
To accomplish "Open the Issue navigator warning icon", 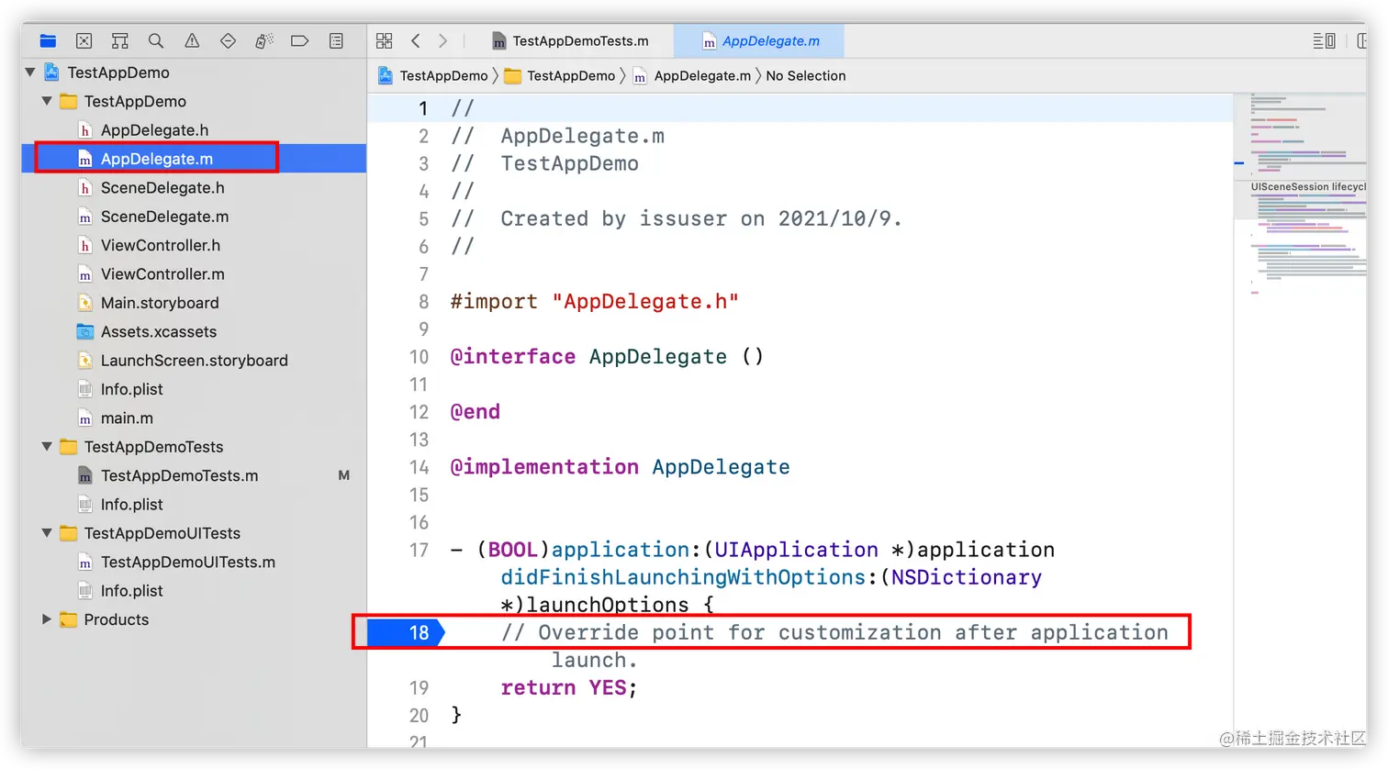I will pyautogui.click(x=192, y=40).
